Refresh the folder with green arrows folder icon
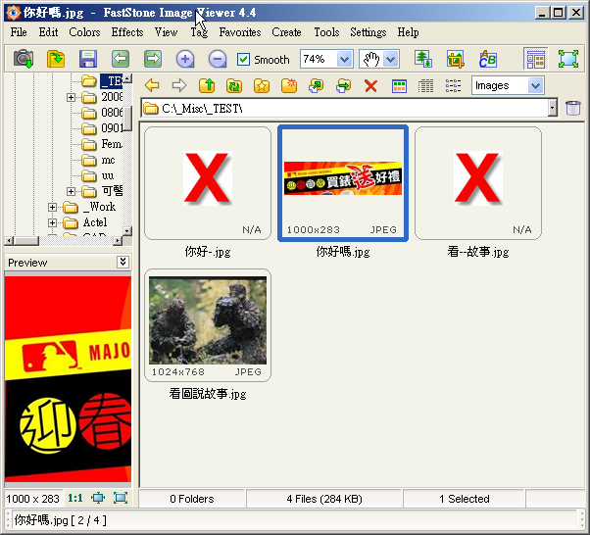590x535 pixels. click(234, 85)
